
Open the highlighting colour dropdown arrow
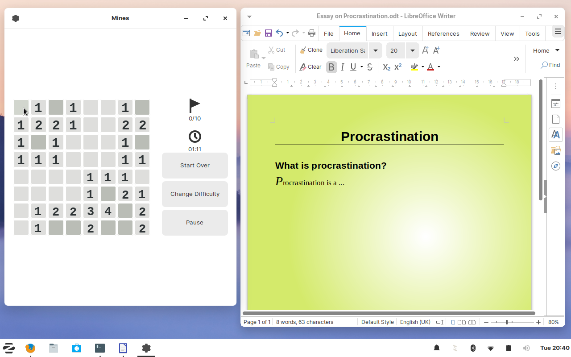tap(422, 67)
